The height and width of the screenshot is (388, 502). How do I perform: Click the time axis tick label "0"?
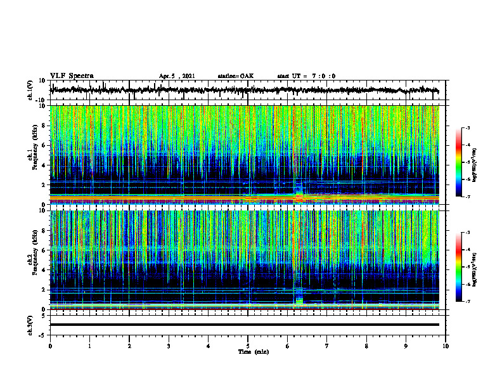pos(50,346)
